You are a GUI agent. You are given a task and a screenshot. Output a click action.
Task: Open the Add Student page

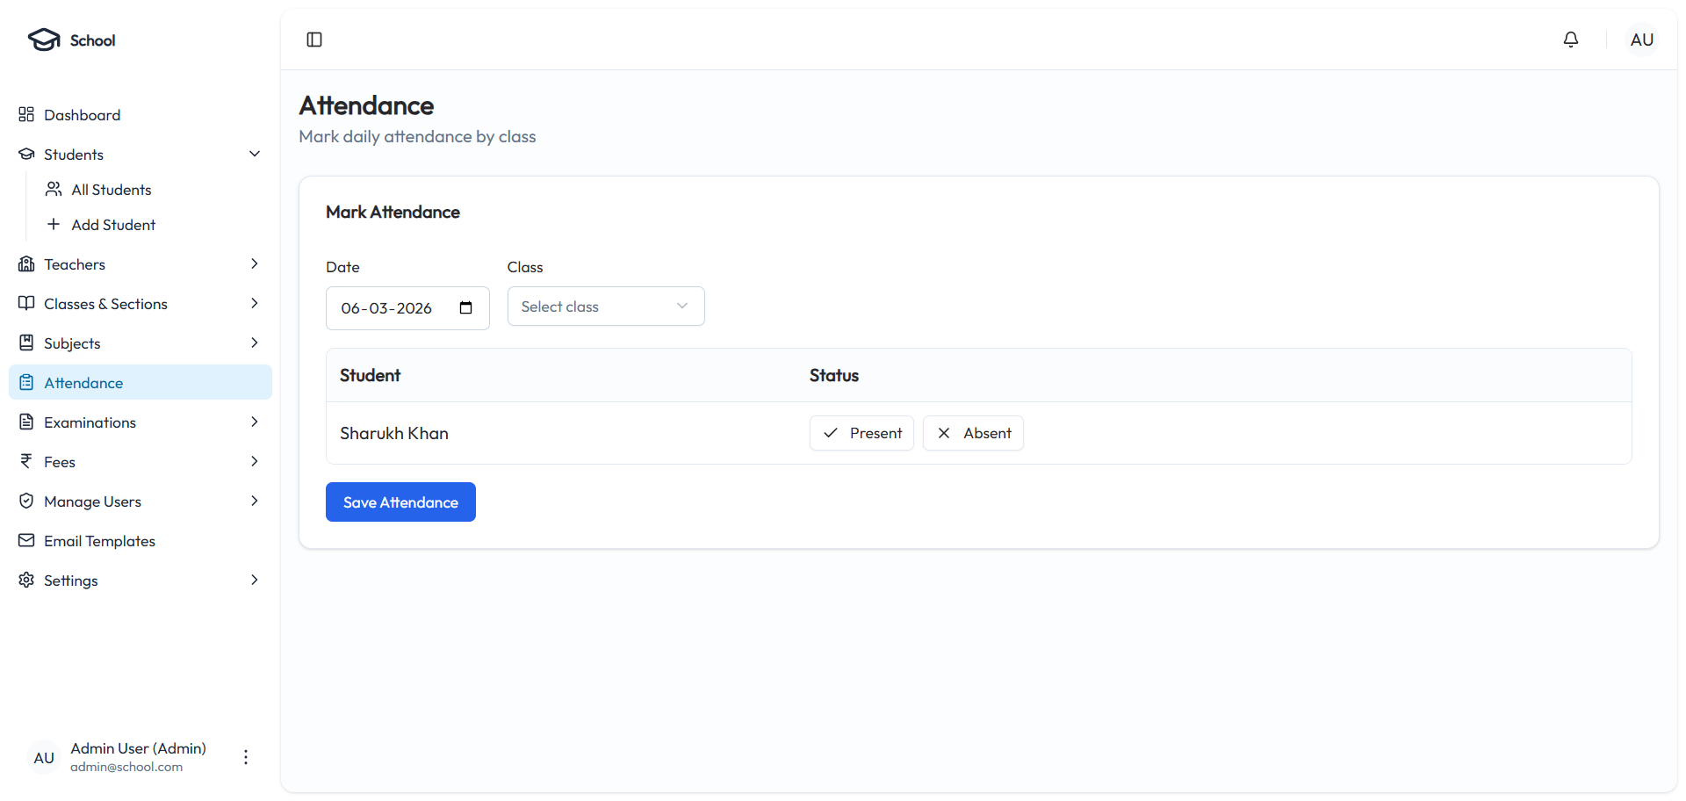(113, 225)
